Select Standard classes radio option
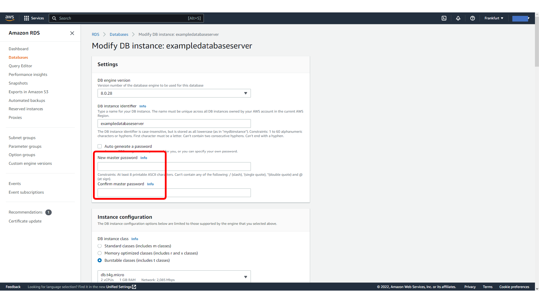 (x=100, y=246)
